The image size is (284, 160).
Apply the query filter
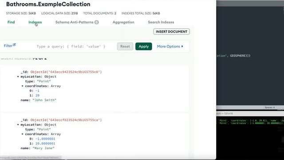click(x=144, y=46)
